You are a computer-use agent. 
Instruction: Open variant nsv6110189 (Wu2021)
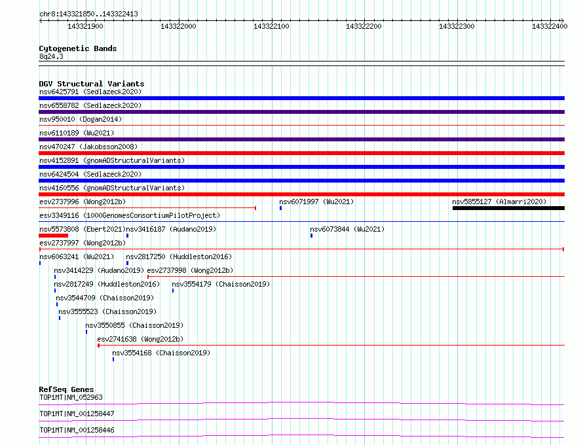(77, 133)
